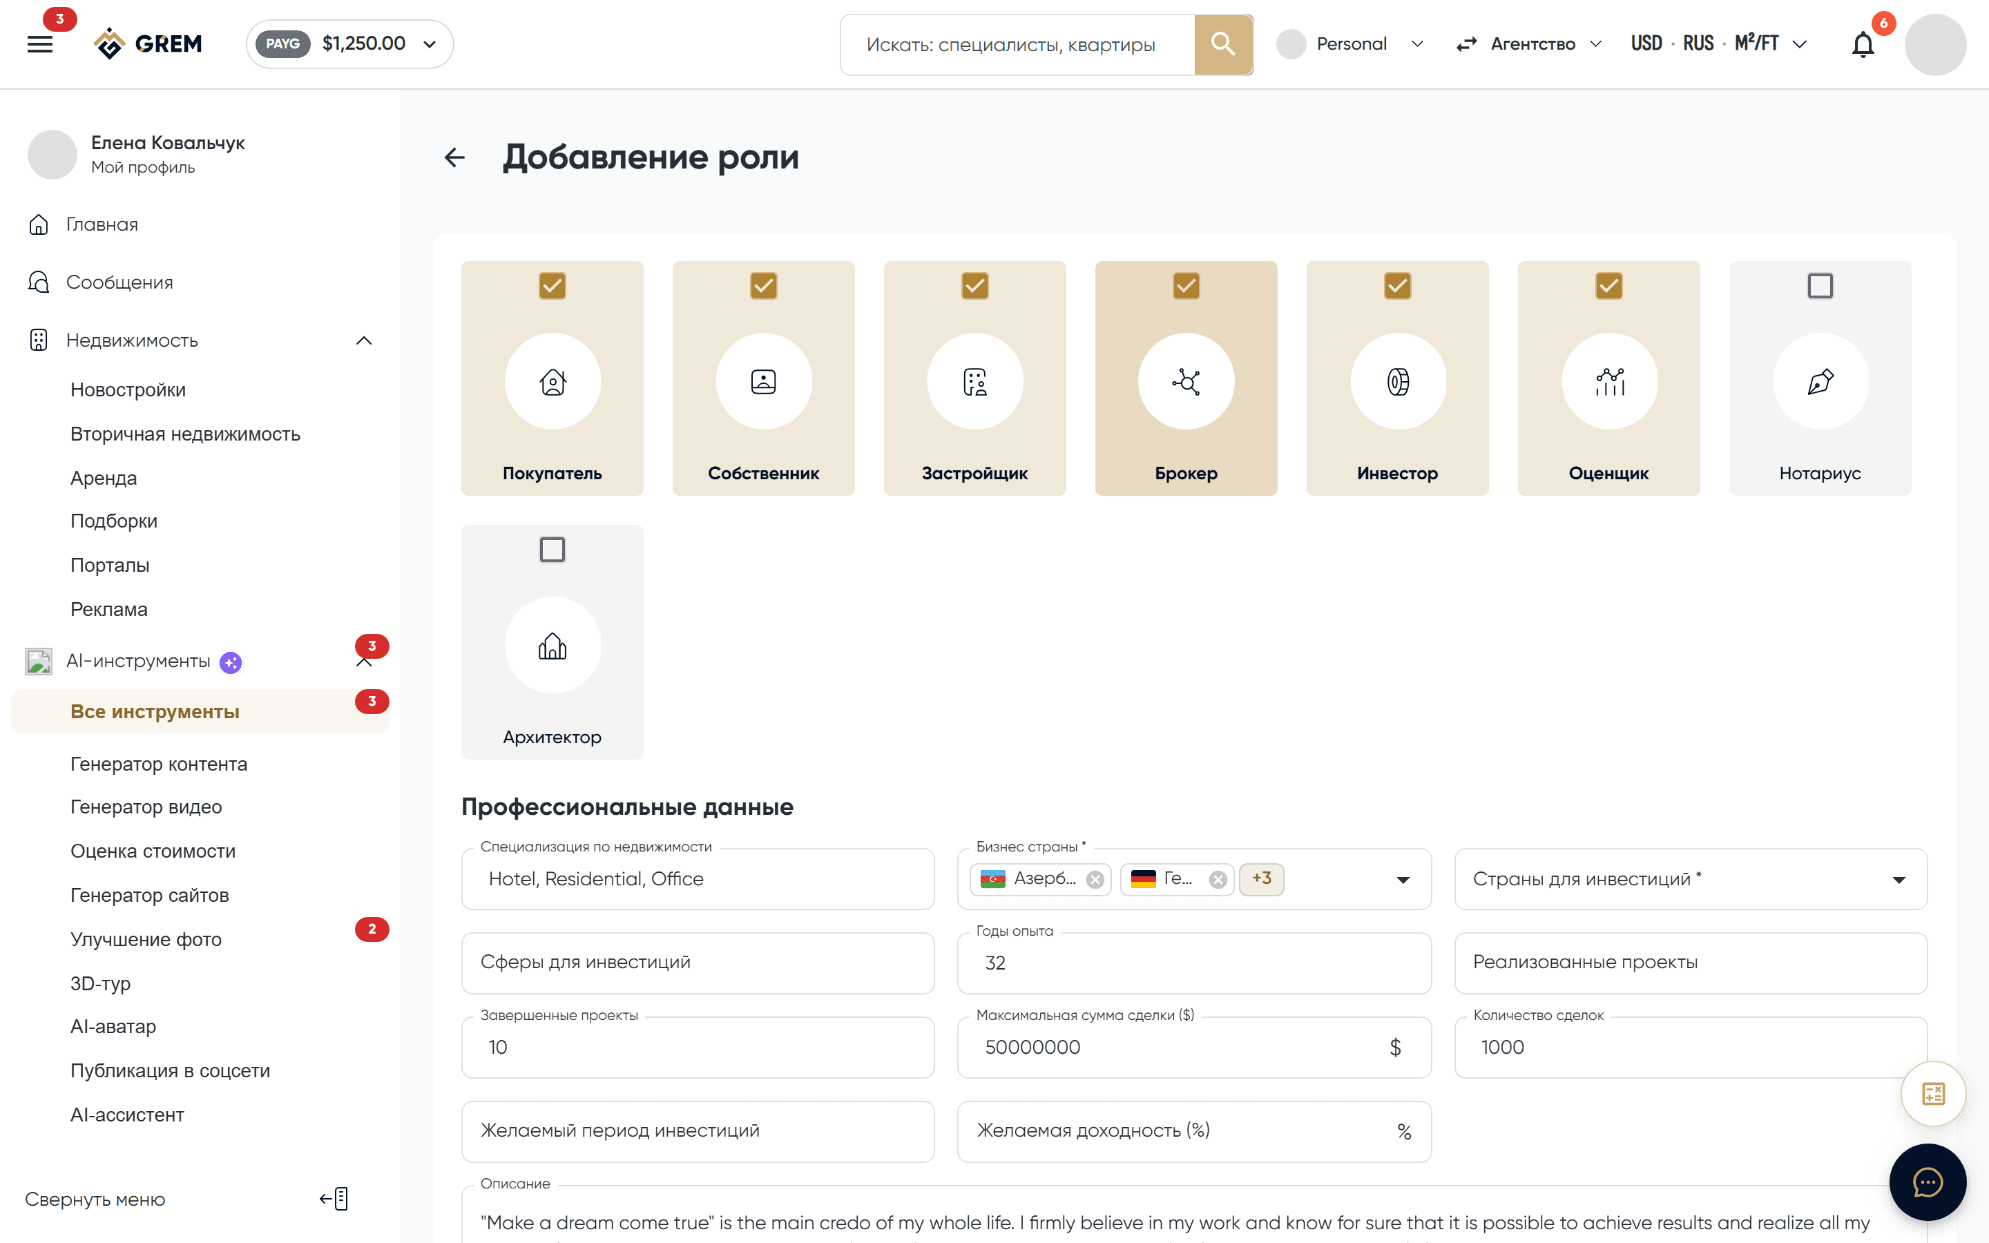This screenshot has height=1243, width=1989.
Task: Open the hamburger menu icon
Action: tap(39, 44)
